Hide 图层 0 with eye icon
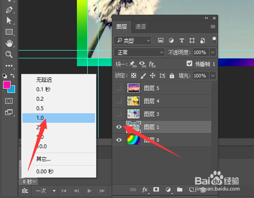Image resolution: width=254 pixels, height=198 pixels. click(x=119, y=140)
